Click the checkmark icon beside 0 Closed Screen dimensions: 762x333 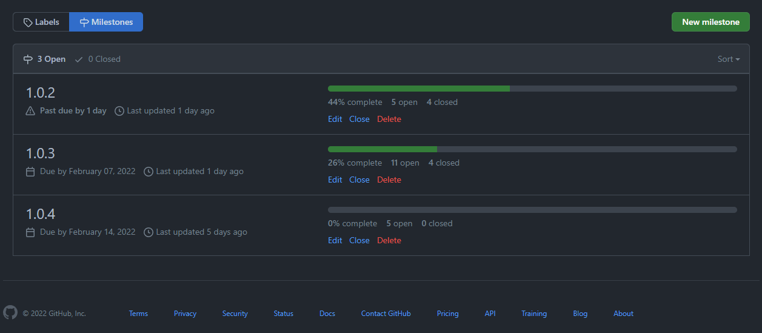click(x=79, y=59)
